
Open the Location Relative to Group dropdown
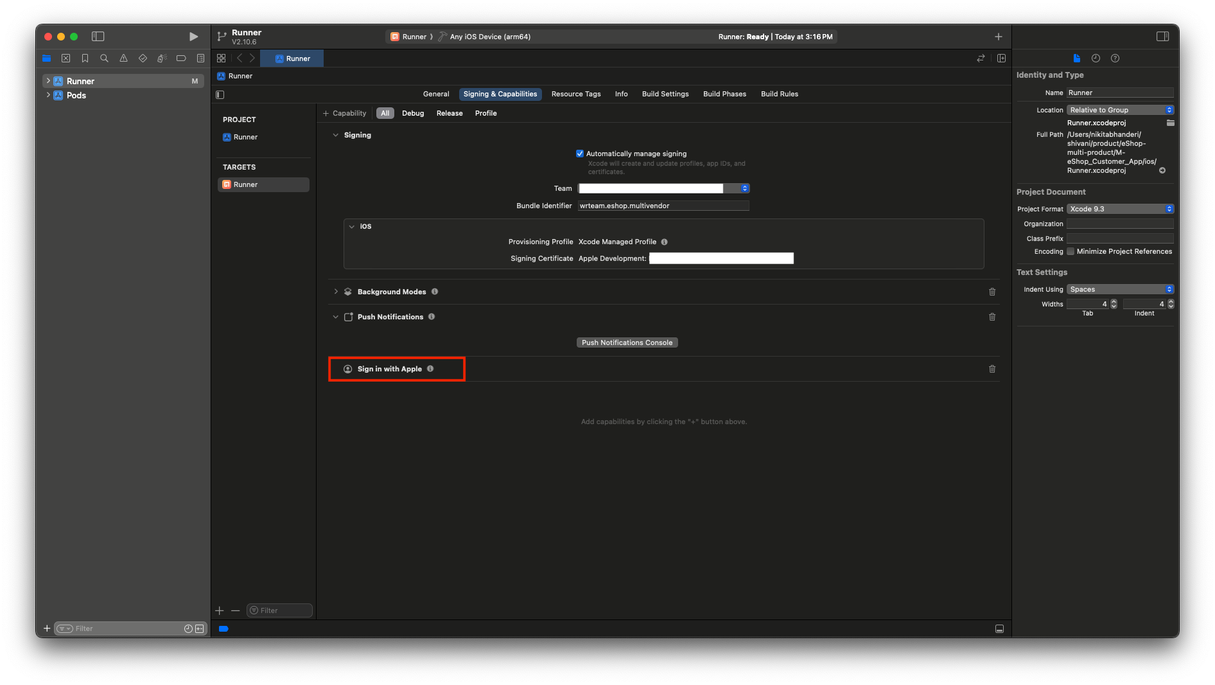click(1120, 110)
